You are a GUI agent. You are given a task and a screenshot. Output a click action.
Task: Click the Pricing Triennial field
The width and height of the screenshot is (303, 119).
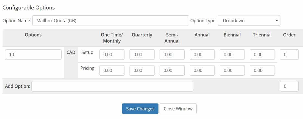[262, 70]
